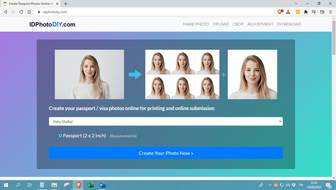Open the playlist media icon in toolbar
The image size is (336, 190).
(x=314, y=12)
